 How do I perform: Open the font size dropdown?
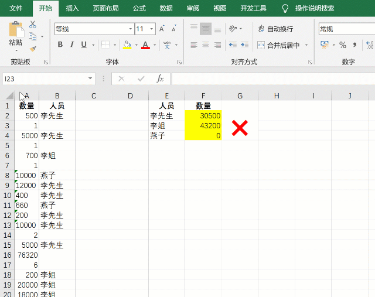point(152,29)
